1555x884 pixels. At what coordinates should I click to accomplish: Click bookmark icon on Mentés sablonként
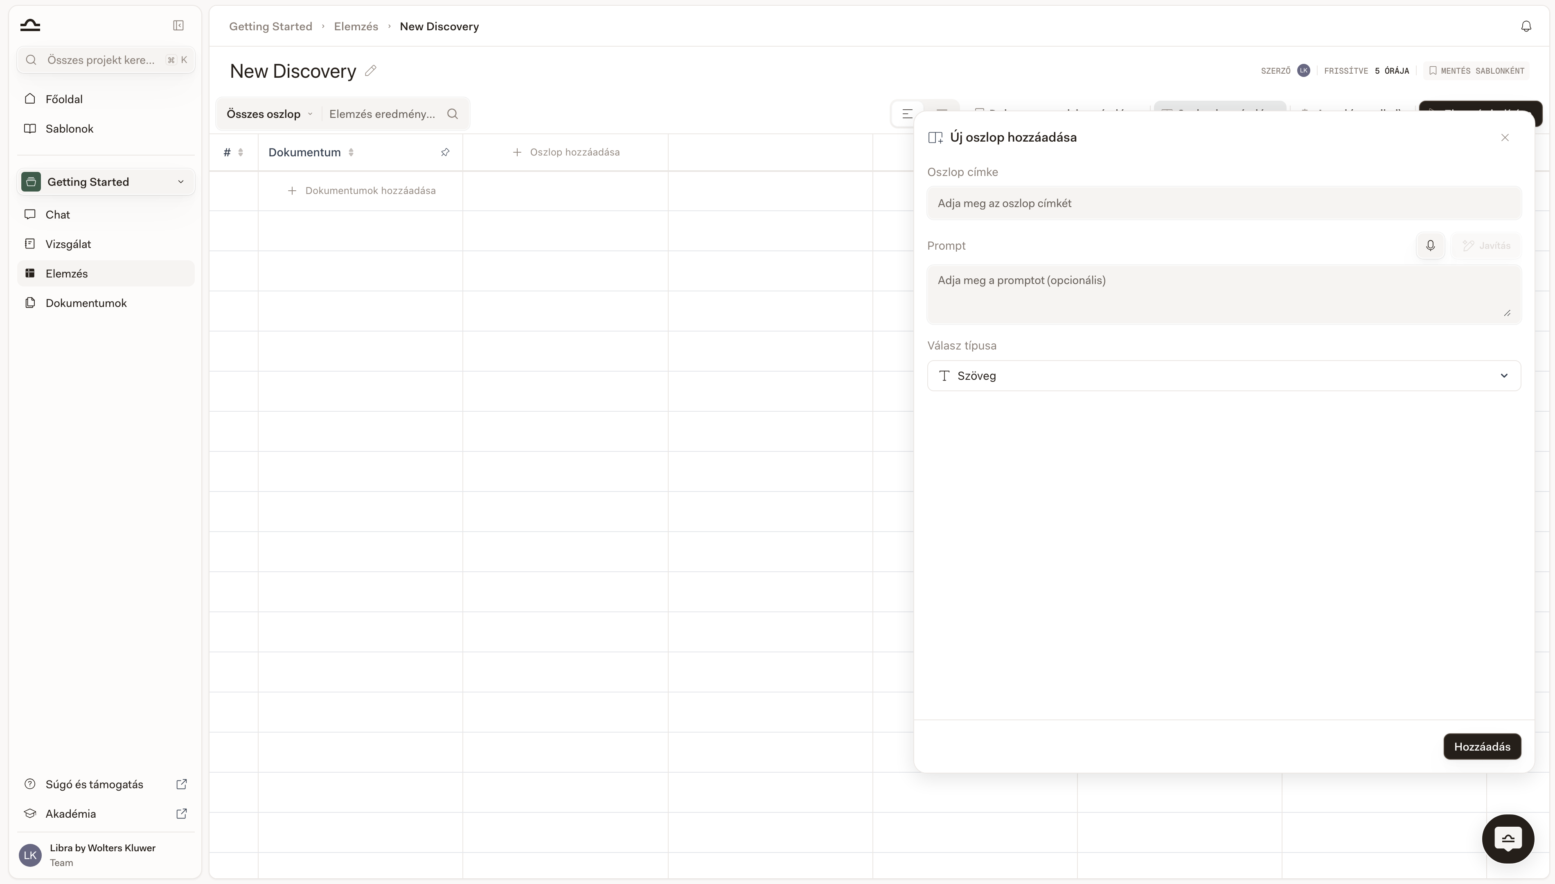point(1433,70)
